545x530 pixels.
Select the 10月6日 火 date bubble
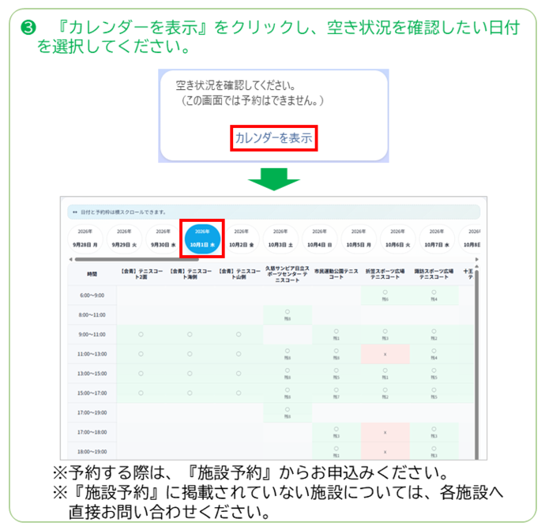[397, 239]
